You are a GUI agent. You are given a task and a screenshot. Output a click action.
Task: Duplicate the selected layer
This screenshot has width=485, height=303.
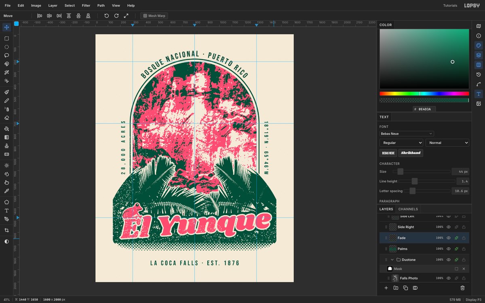click(405, 288)
